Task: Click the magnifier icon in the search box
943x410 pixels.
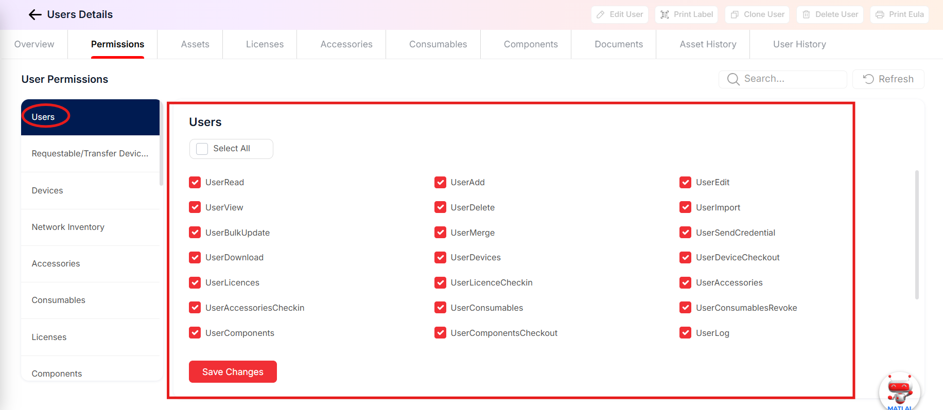Action: pos(733,79)
